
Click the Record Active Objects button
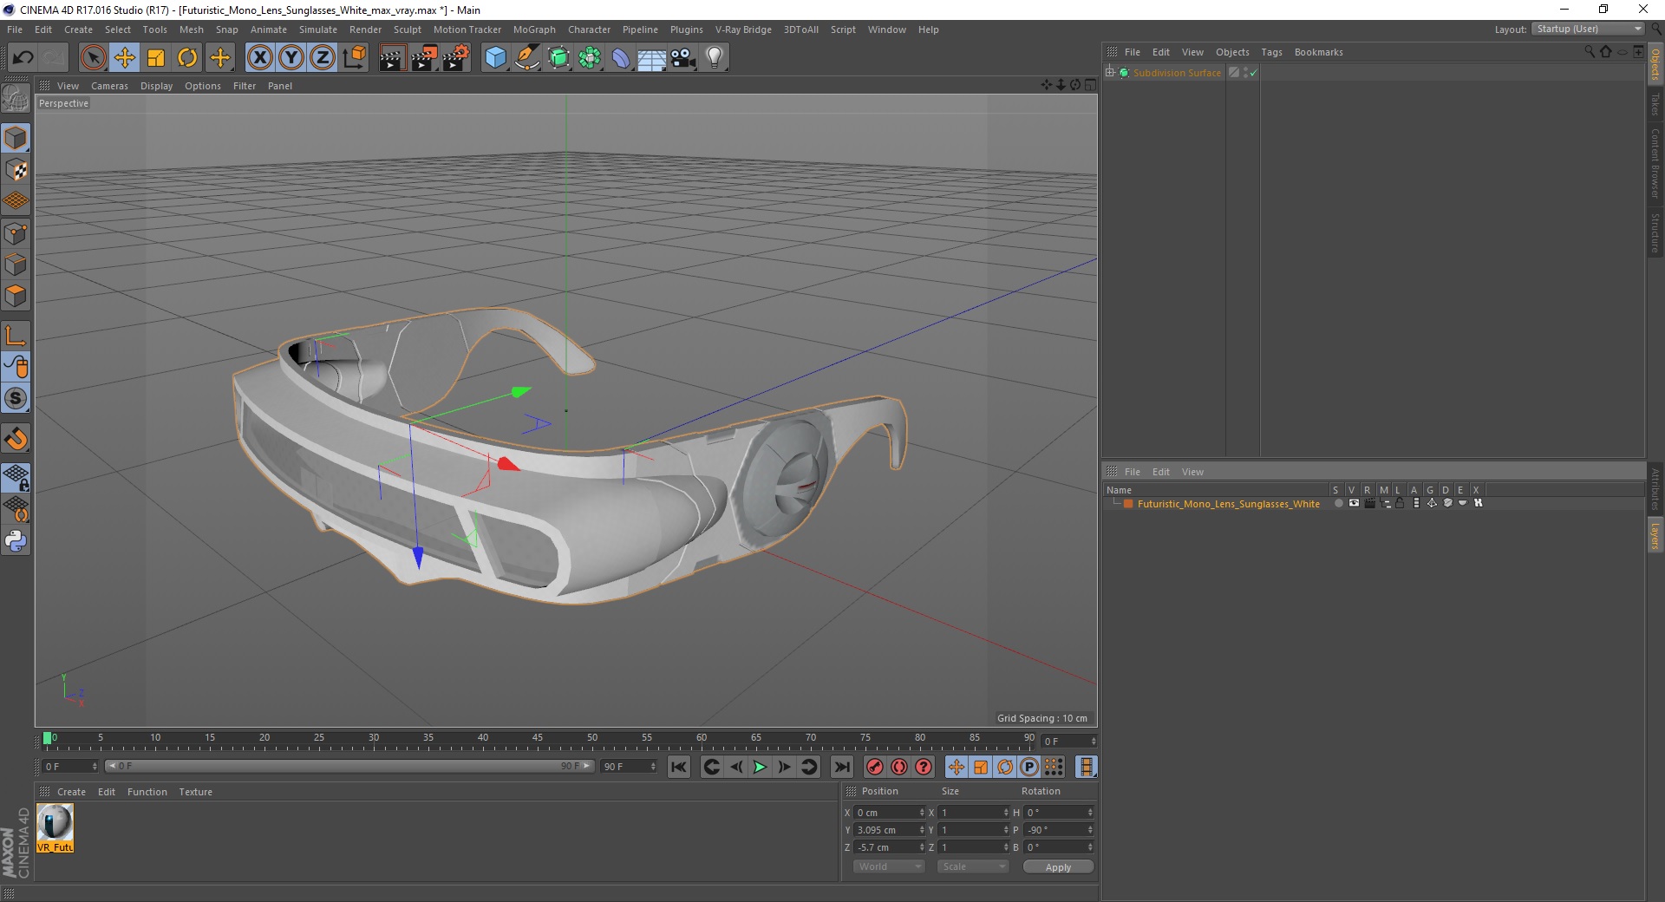(875, 767)
